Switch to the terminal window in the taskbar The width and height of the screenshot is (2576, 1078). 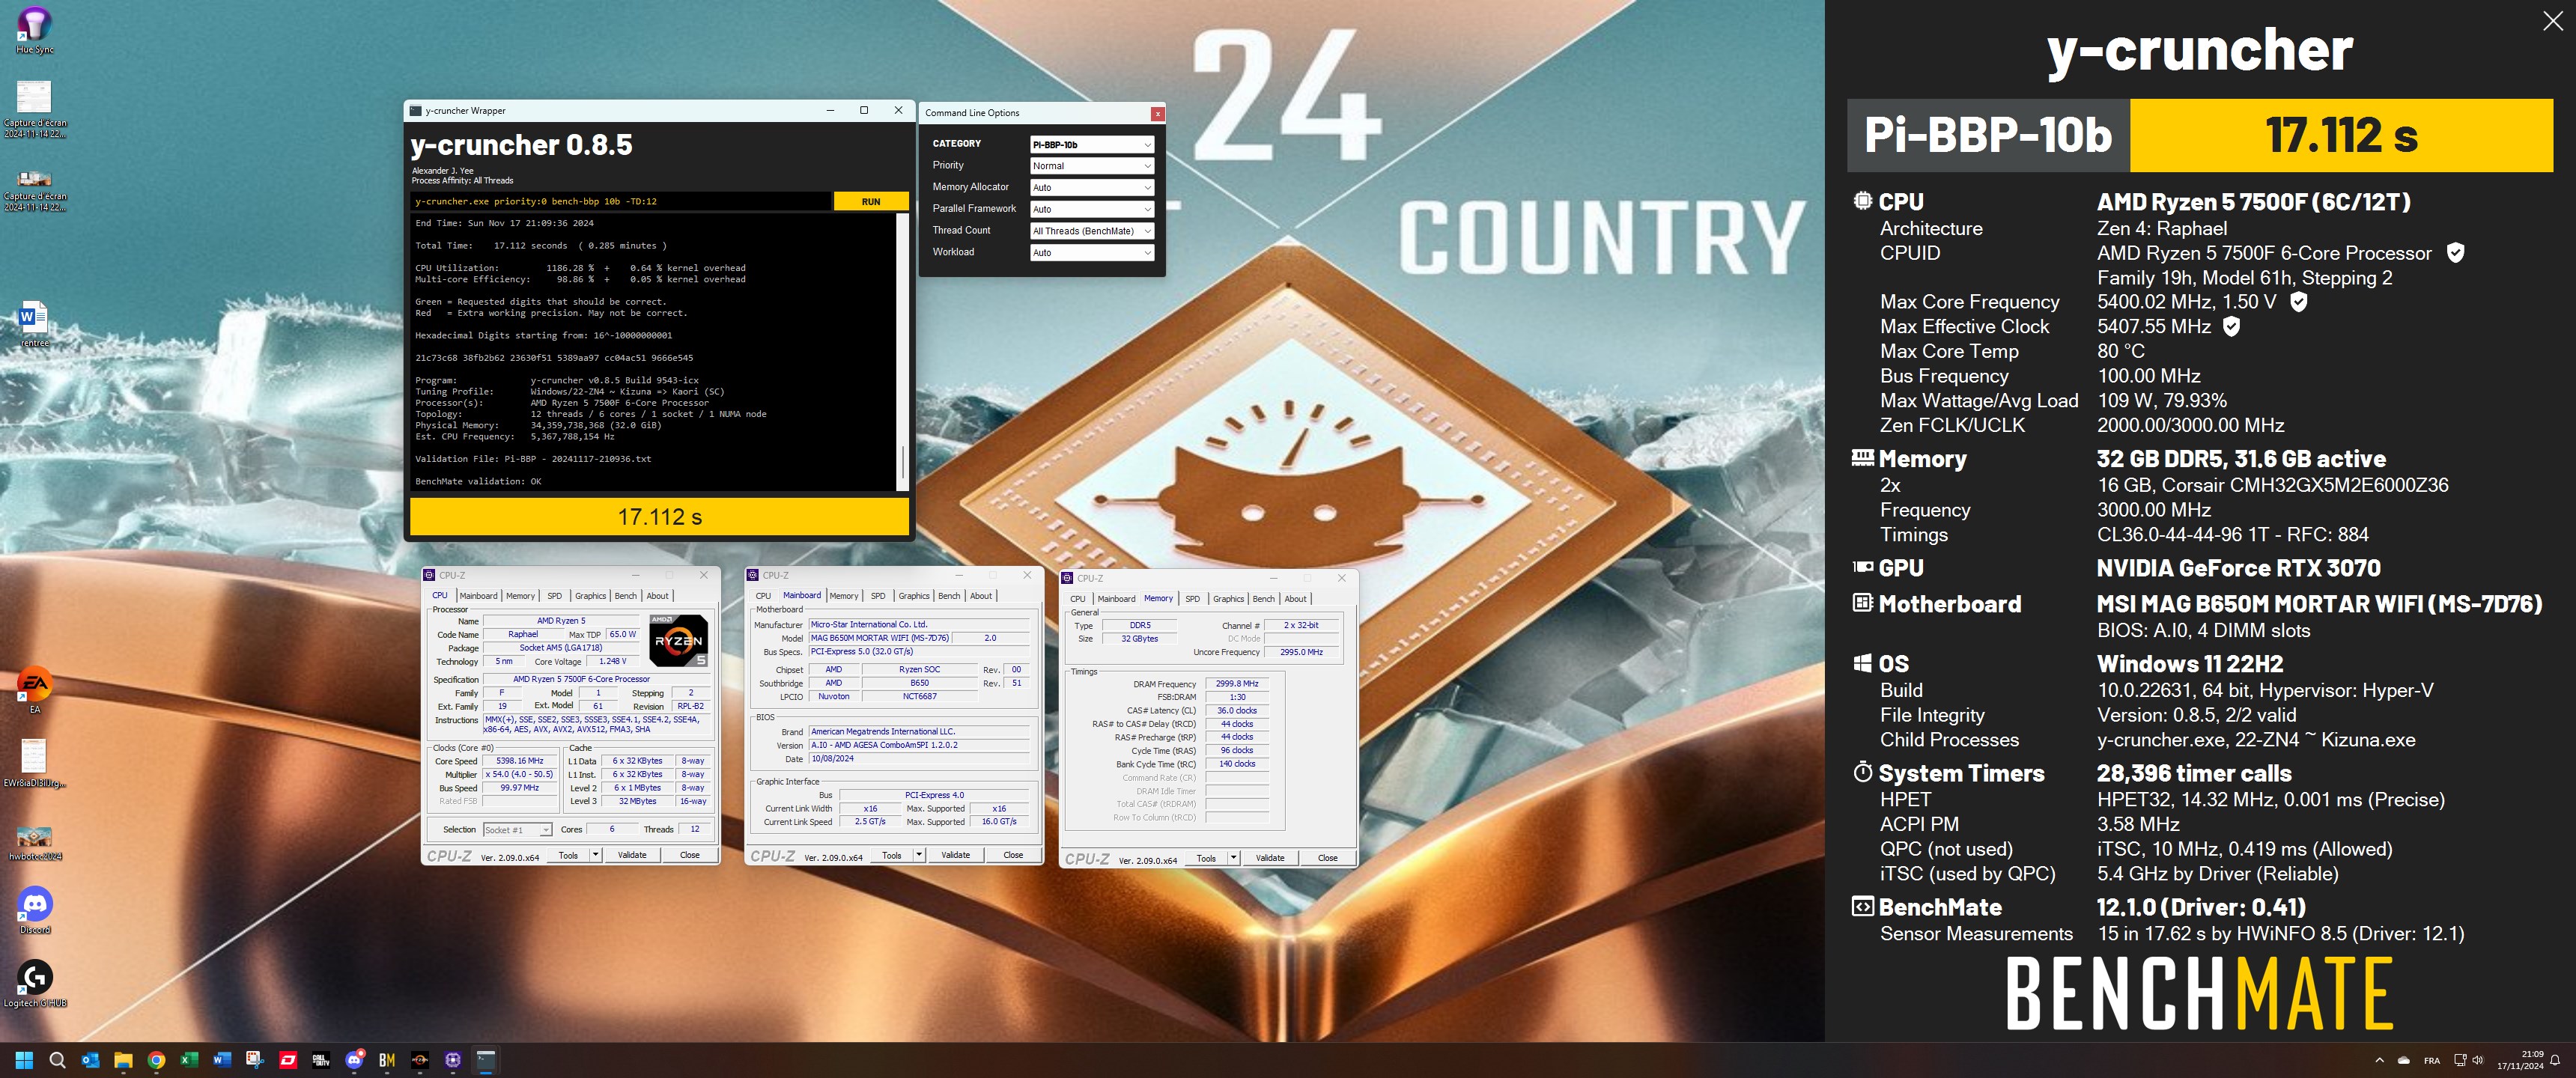tap(486, 1060)
